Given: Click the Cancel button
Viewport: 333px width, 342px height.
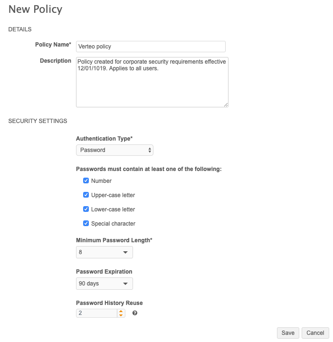Looking at the screenshot, I should click(315, 333).
